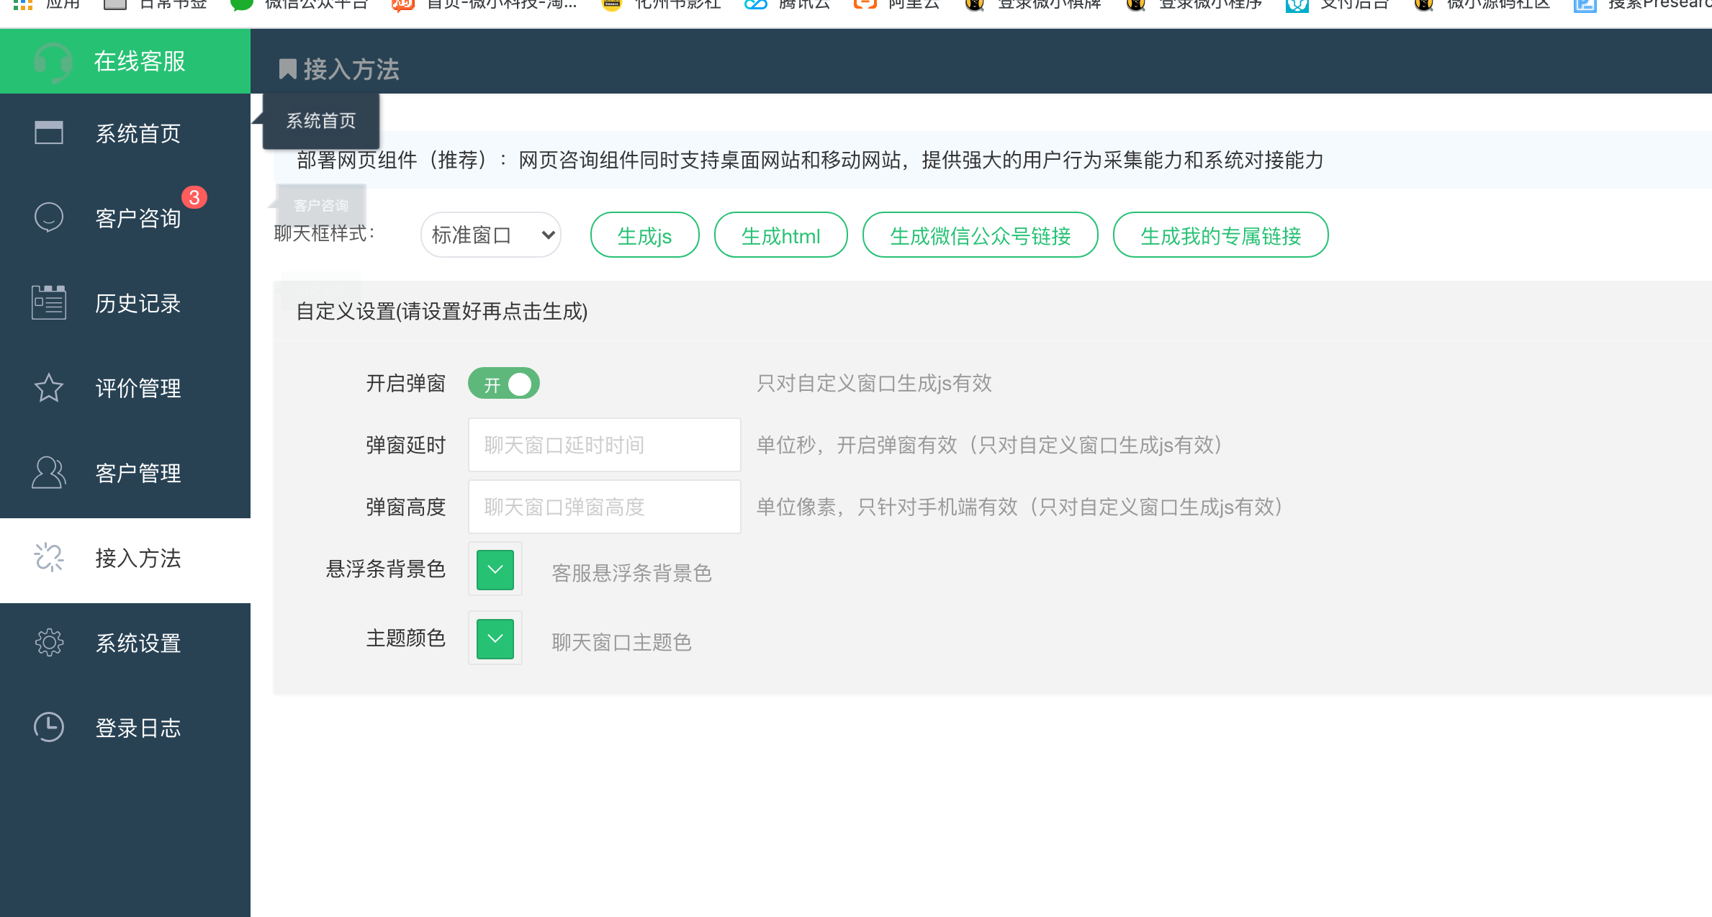Focus the 聊天窗口弹窗高度 input field
1712x917 pixels.
click(x=605, y=507)
